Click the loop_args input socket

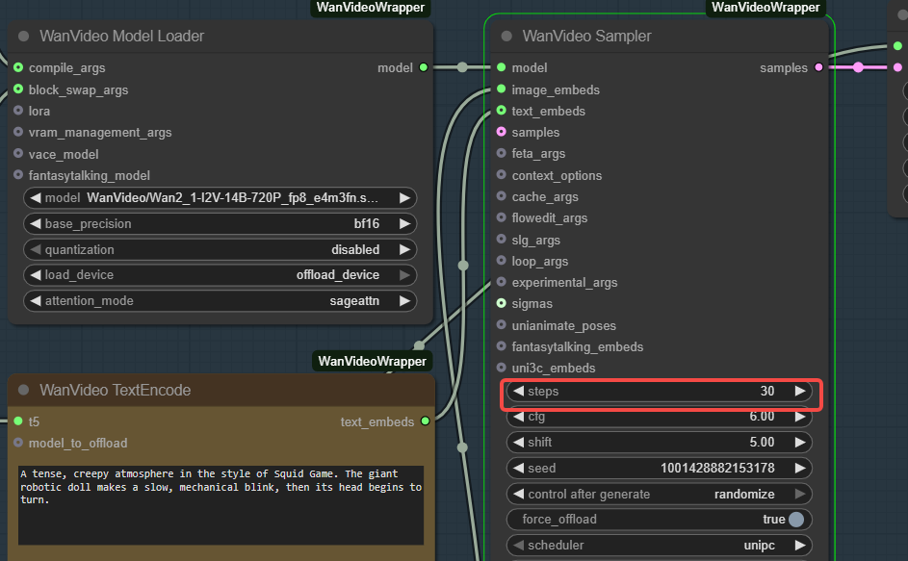point(502,261)
